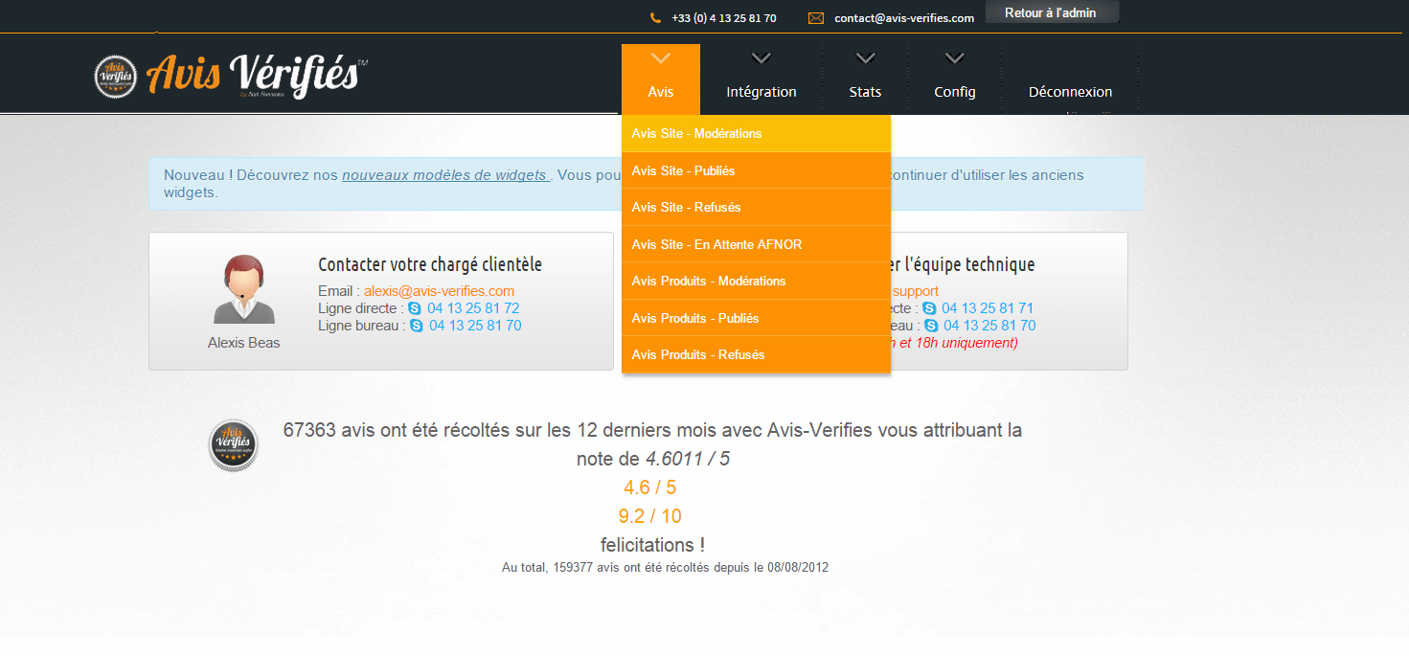Call Alexis's ligne bureau 04 13 25 81 70
This screenshot has height=656, width=1409.
[x=475, y=326]
